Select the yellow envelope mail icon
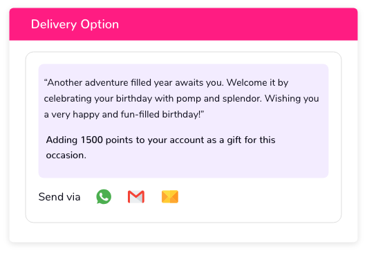Screen dimensions: 367x253 [170, 196]
